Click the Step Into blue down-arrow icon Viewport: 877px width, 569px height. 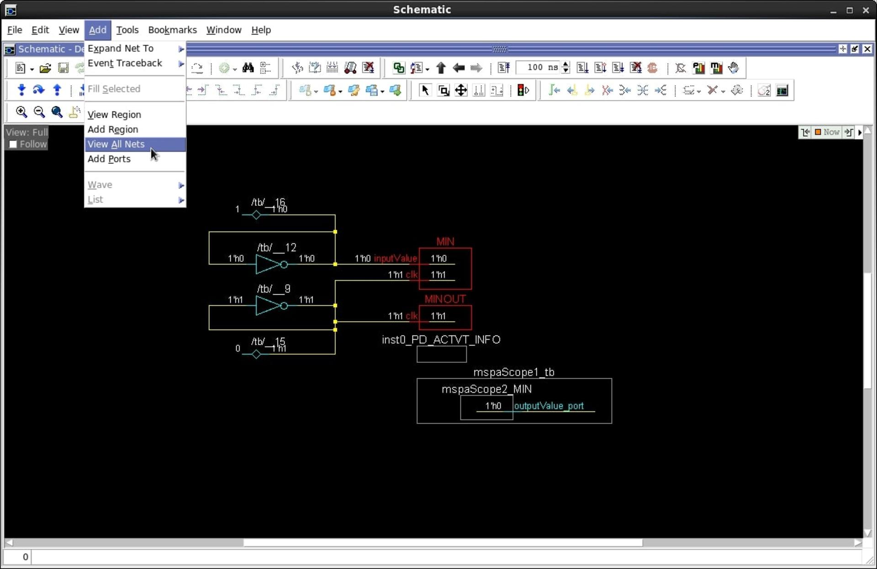point(21,90)
